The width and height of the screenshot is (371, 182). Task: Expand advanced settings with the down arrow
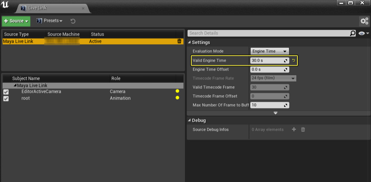[x=276, y=113]
